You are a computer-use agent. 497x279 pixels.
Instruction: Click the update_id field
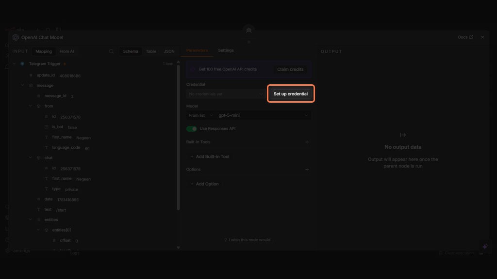46,75
